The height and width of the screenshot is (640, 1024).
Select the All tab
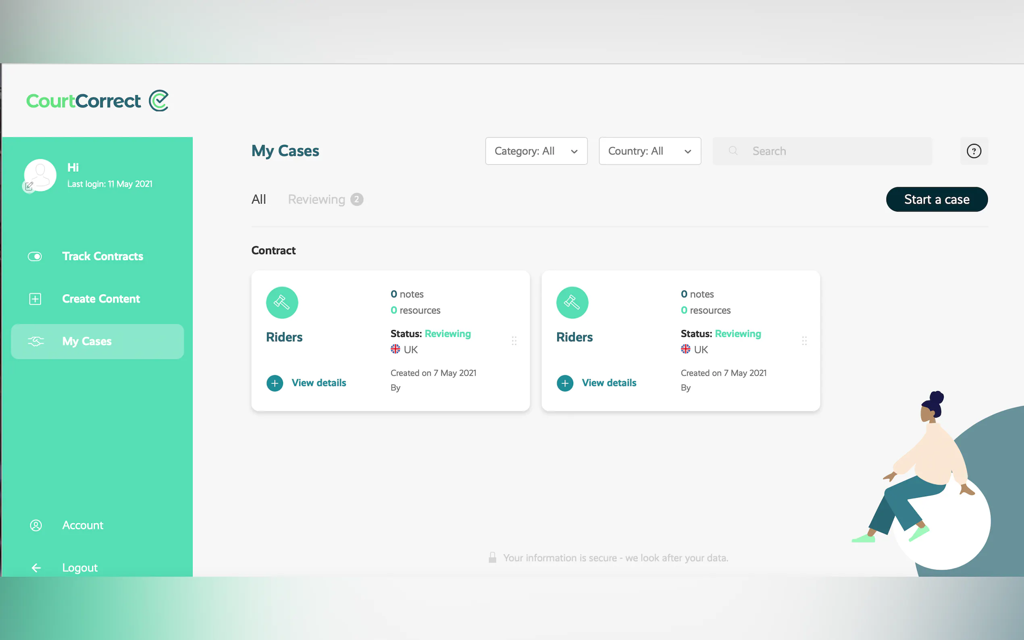tap(259, 199)
